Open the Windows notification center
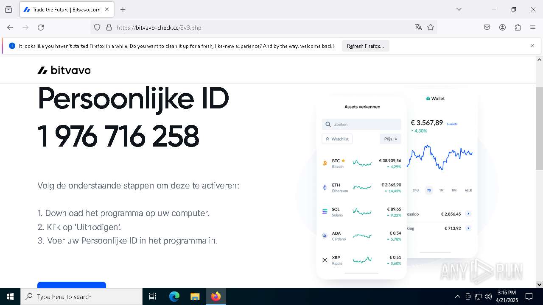The image size is (543, 305). click(529, 297)
